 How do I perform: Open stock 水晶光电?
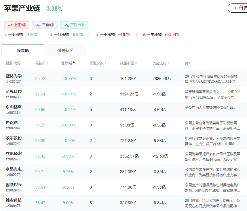[x=14, y=169]
